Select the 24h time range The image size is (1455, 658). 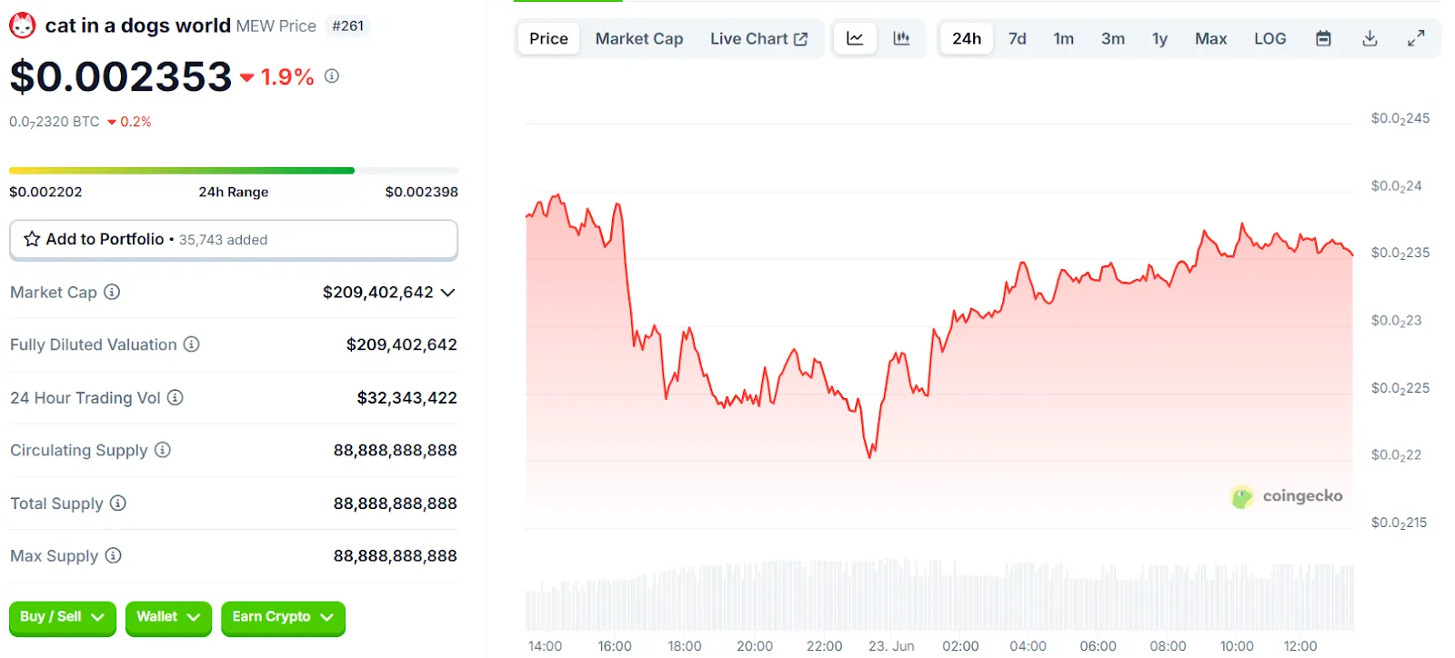[967, 38]
